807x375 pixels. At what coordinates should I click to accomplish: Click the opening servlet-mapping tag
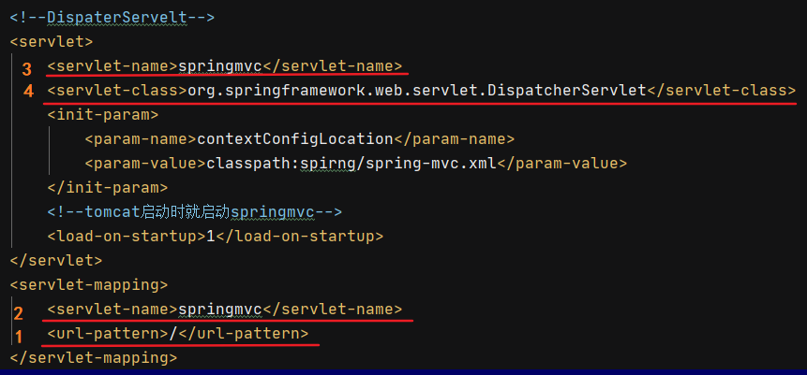click(x=89, y=284)
